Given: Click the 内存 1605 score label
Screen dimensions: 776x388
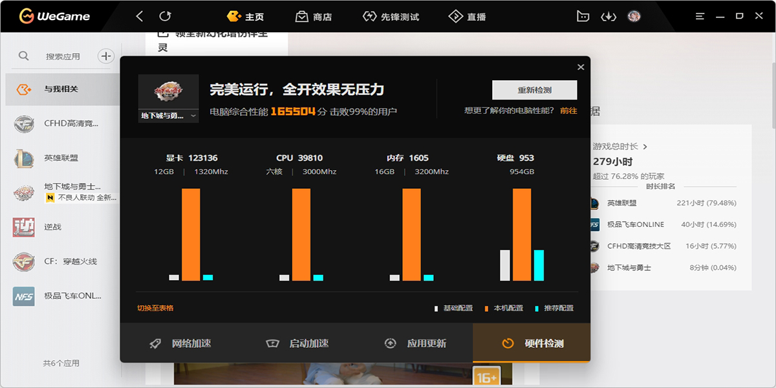Looking at the screenshot, I should pyautogui.click(x=407, y=158).
